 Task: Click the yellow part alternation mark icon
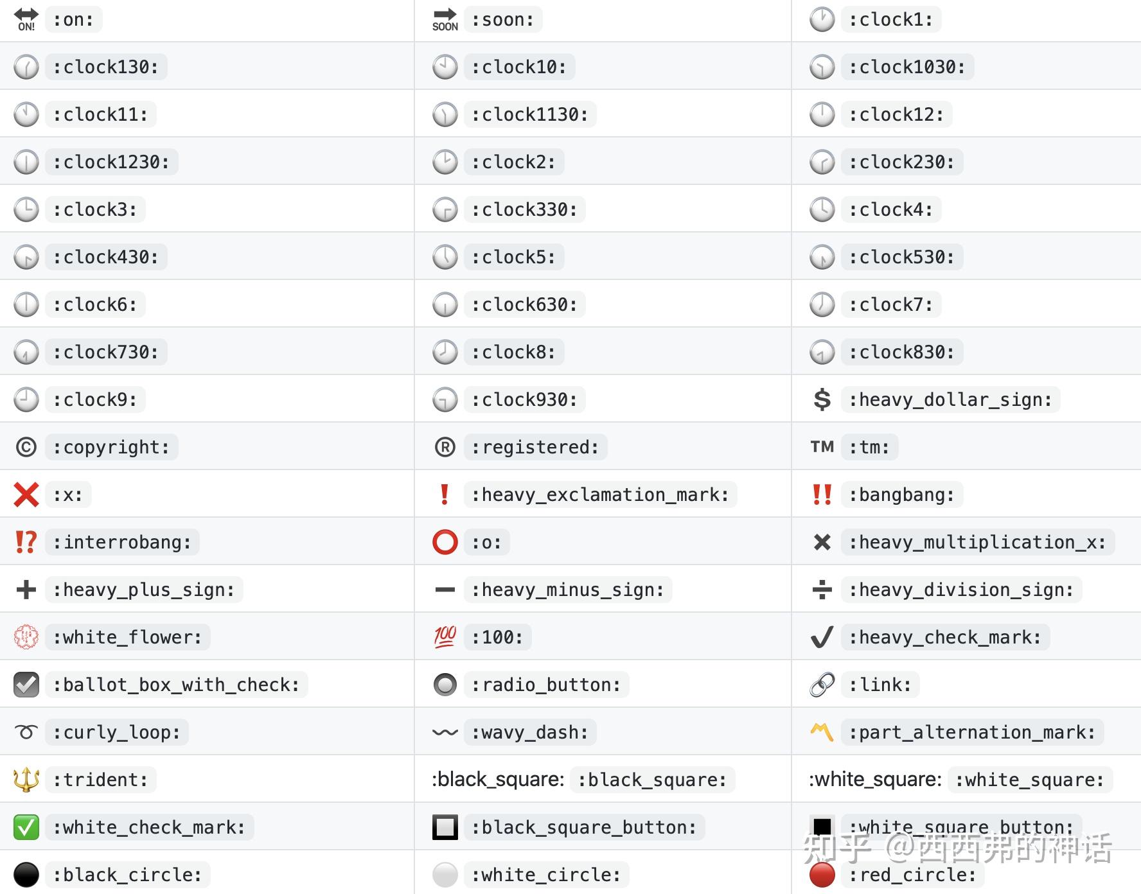822,732
